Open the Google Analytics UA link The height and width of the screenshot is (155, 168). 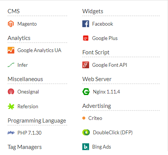(x=39, y=50)
